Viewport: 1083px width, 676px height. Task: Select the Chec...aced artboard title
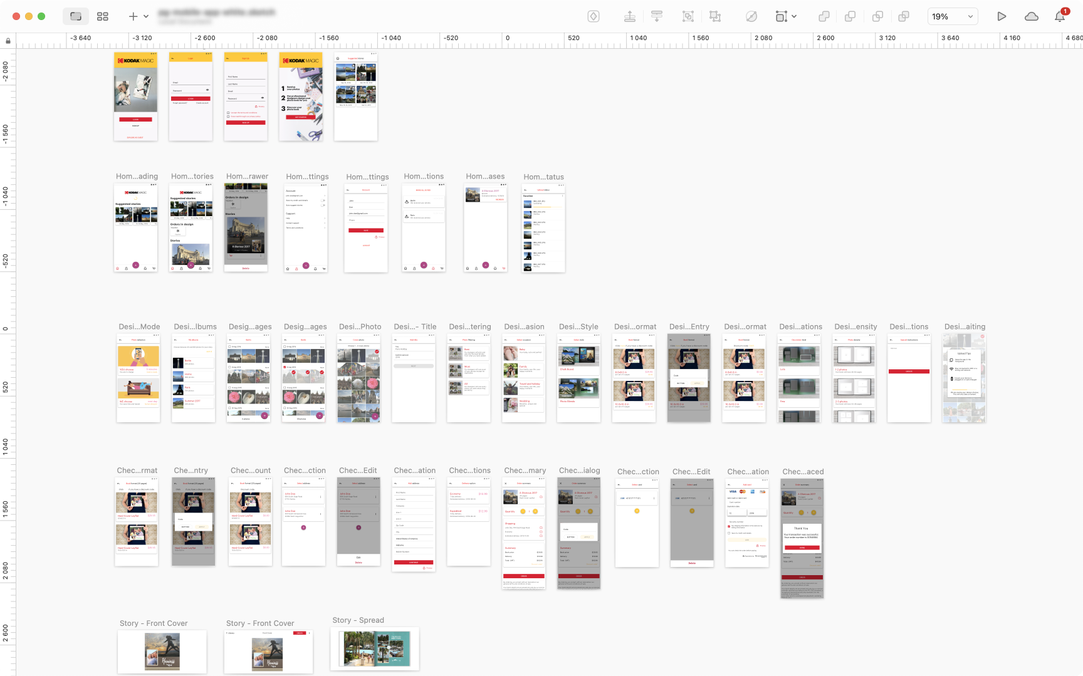tap(803, 472)
